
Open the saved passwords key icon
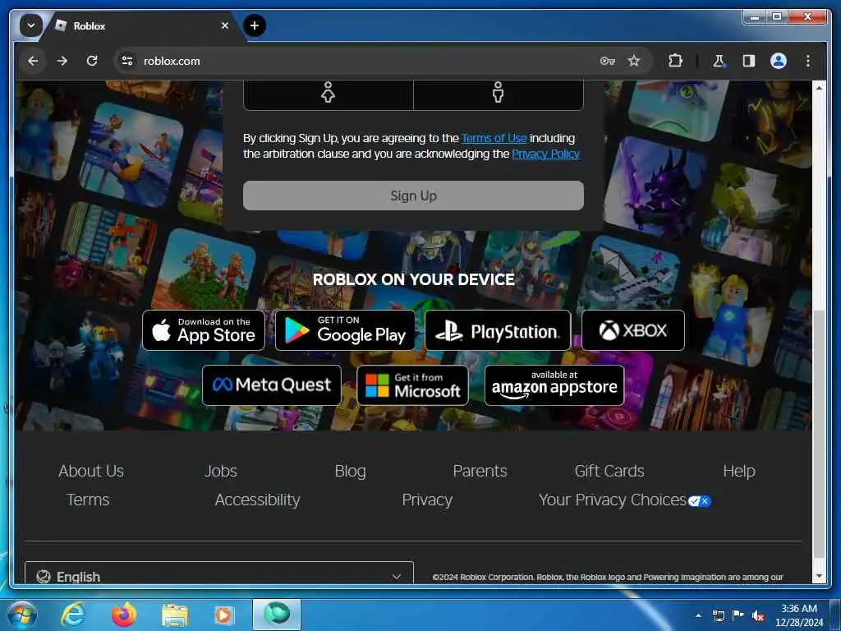pos(607,61)
